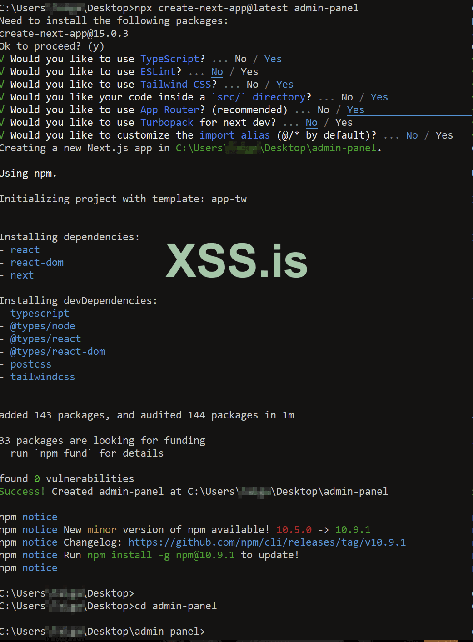Click 'app-tw' template name
The image size is (473, 642).
[x=229, y=199]
